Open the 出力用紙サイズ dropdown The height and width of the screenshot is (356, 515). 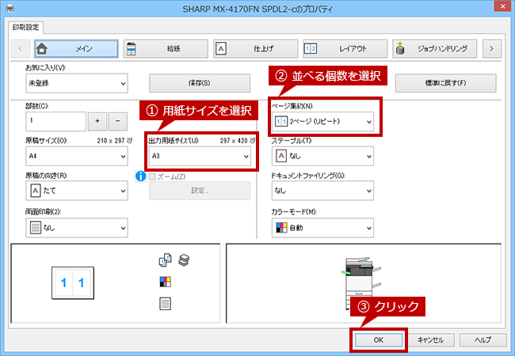point(200,156)
